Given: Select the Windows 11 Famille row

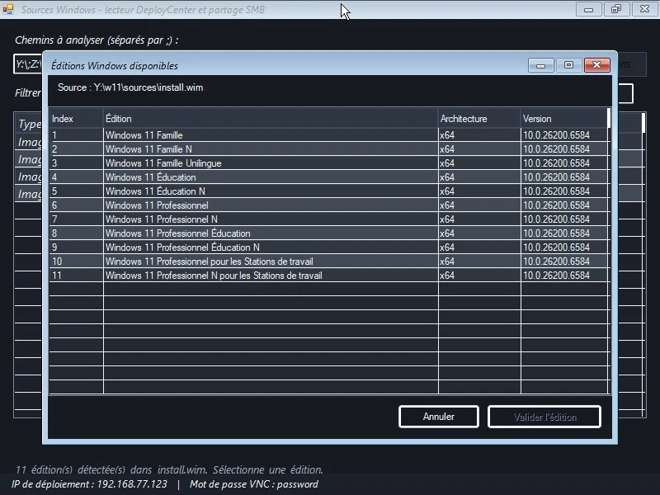Looking at the screenshot, I should 328,135.
